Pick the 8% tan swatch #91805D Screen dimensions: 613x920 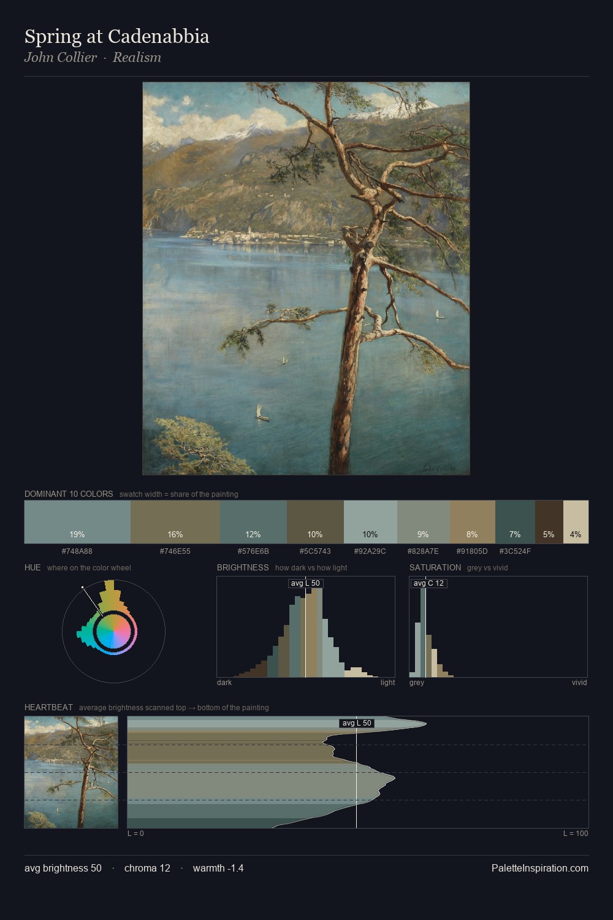[x=472, y=522]
